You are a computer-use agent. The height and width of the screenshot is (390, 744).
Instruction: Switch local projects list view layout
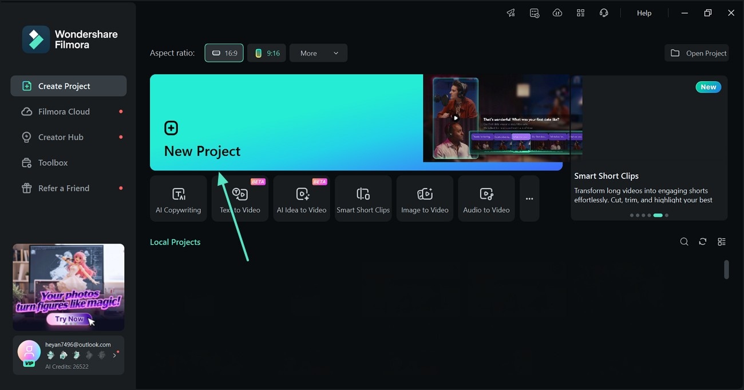[722, 242]
